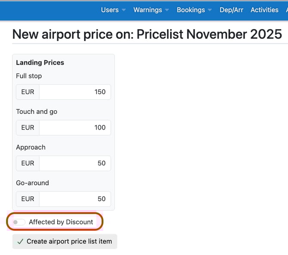Click the EUR prefix beside Full stop
288x255 pixels.
coord(28,92)
